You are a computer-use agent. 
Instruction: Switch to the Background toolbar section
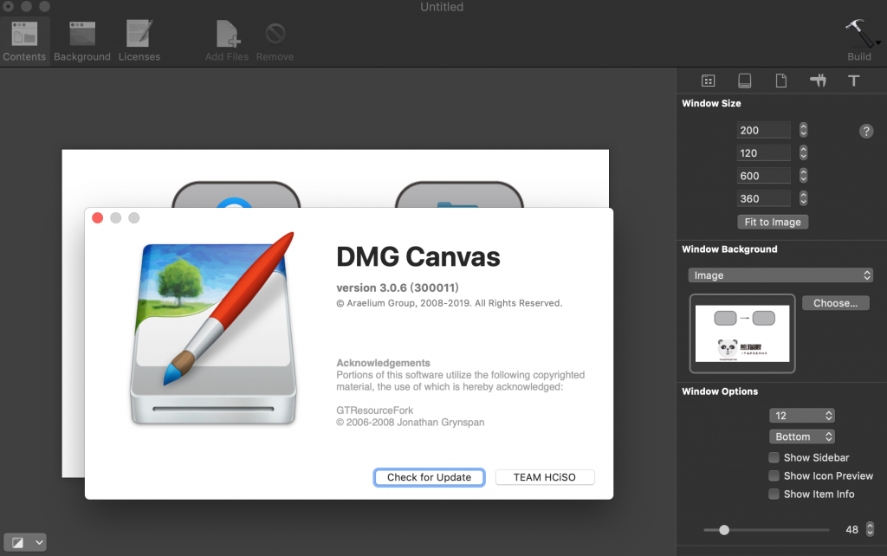(x=82, y=42)
